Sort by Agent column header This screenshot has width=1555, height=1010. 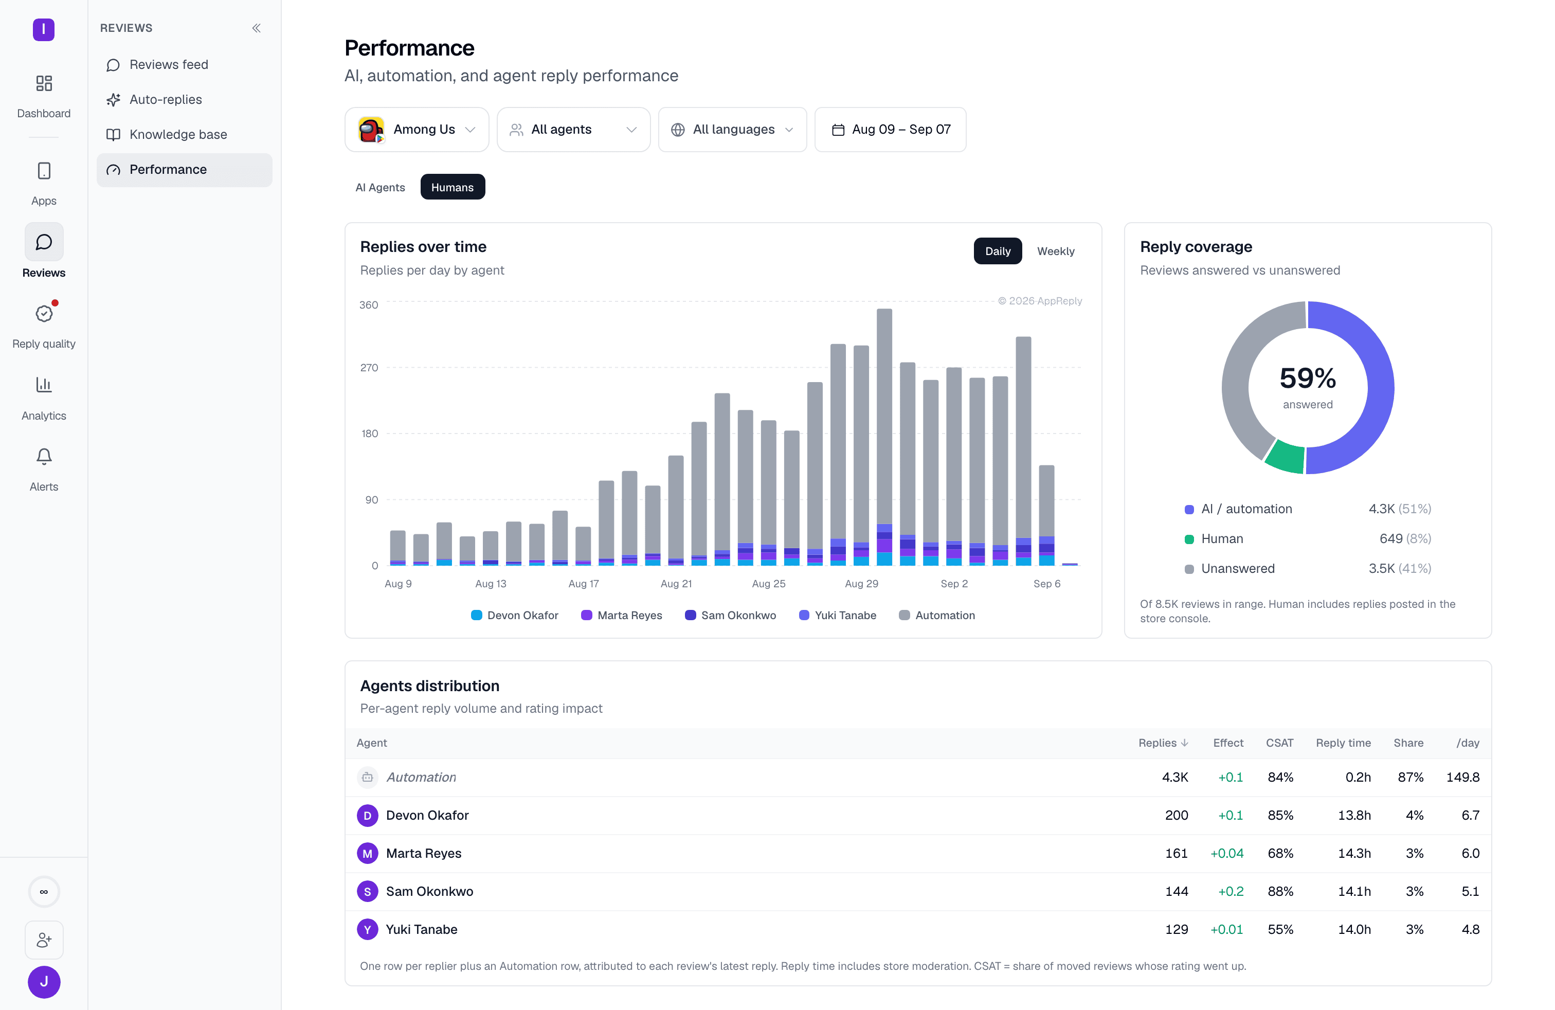(x=372, y=743)
